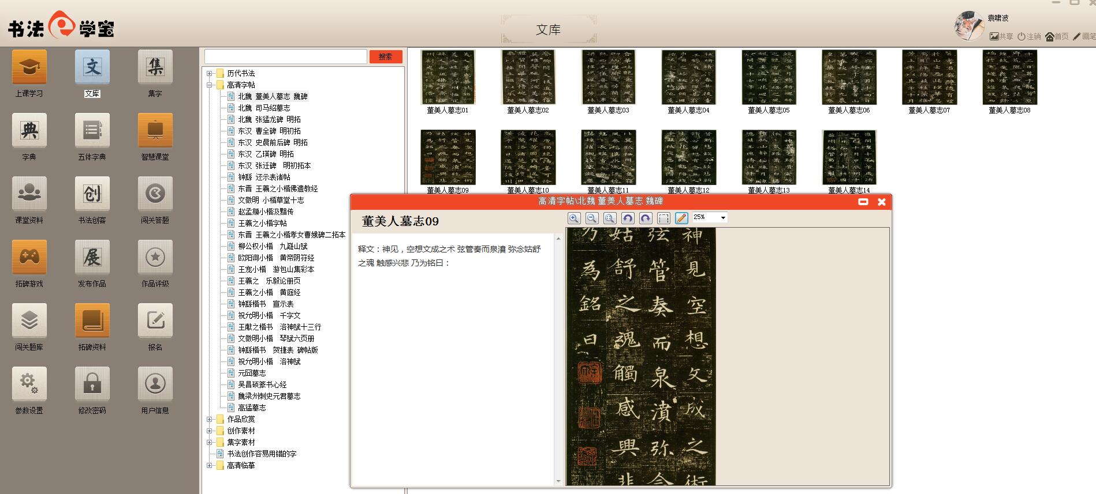
Task: Select 柳公权小楷 九疑山赋
Action: [x=273, y=246]
